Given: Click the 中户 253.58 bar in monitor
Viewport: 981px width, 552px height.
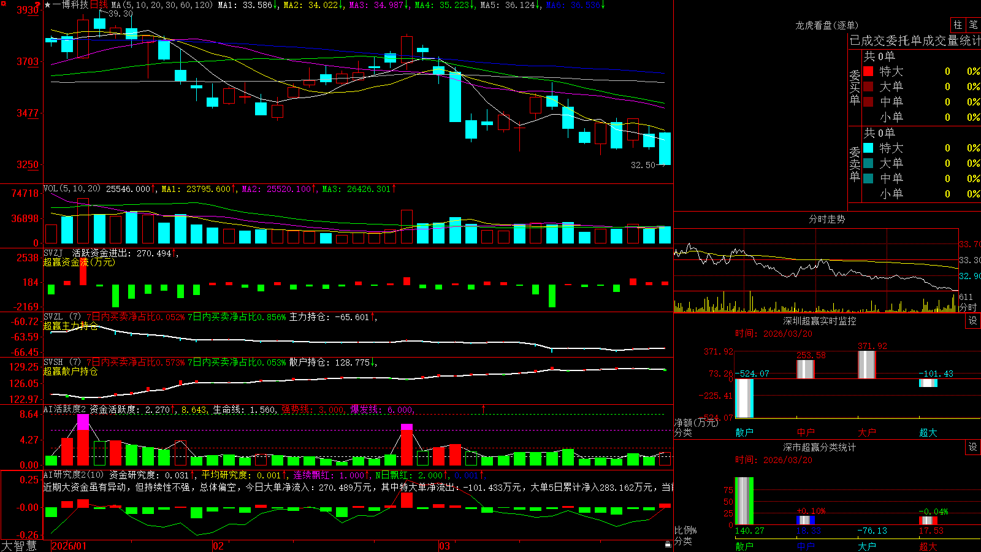Looking at the screenshot, I should 805,369.
